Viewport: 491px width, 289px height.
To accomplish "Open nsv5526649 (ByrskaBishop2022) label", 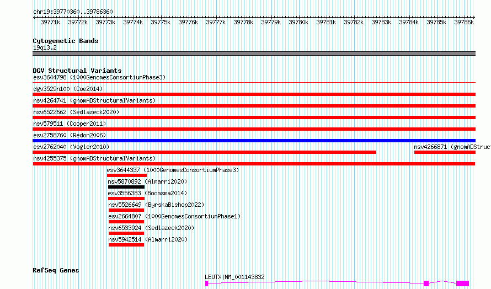I will pos(156,205).
